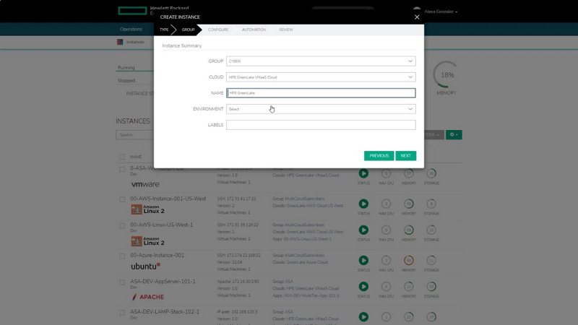
Task: Open the Review wizard step
Action: coord(286,30)
